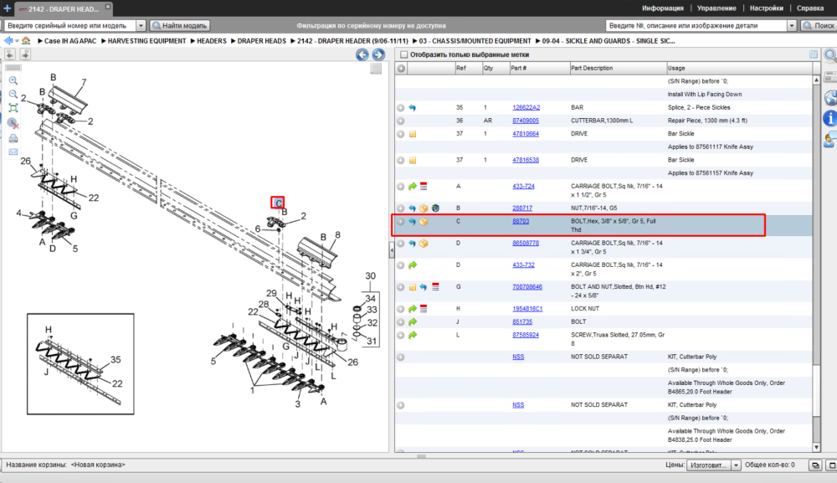837x483 pixels.
Task: Collapse left panel arrow button above the diagram
Action: 10,54
